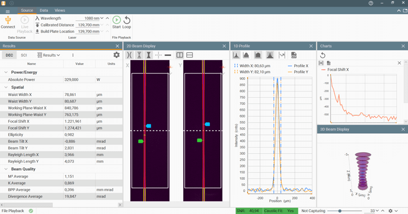Switch results to DEC format
This screenshot has width=408, height=214.
pyautogui.click(x=9, y=55)
